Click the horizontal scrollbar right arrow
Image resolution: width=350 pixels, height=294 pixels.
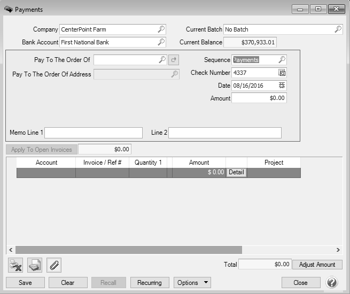coord(338,250)
